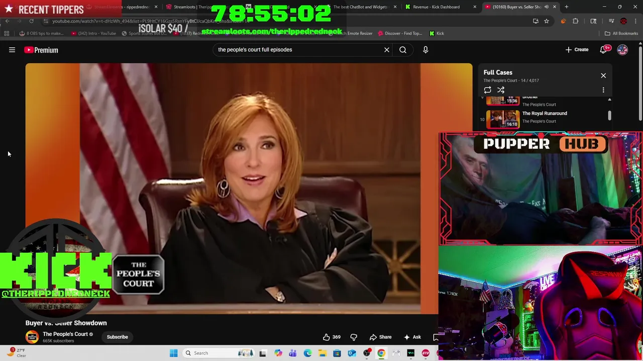643x361 pixels.
Task: Open (342) Intro - YouTube bookmark
Action: [94, 34]
